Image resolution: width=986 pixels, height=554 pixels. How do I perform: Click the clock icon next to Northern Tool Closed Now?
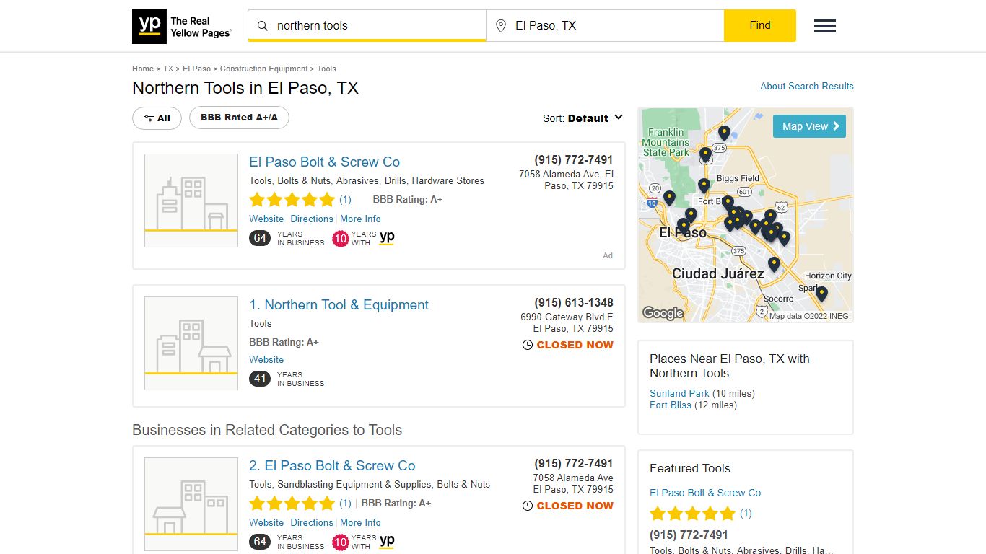528,345
